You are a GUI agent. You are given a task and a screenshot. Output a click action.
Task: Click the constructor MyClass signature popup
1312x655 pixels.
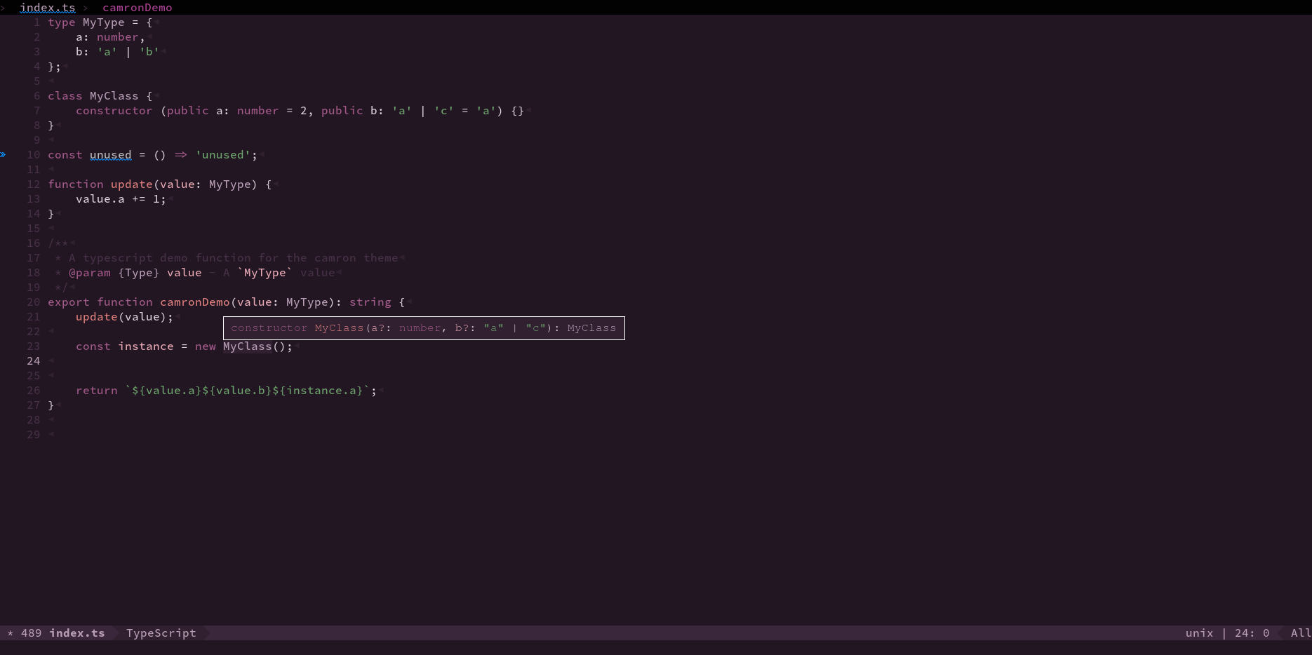point(424,327)
